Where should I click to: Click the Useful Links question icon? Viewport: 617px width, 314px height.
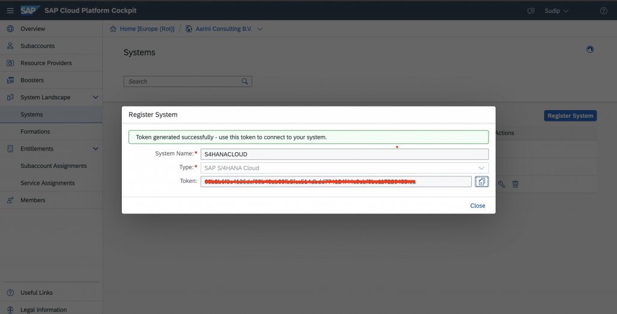tap(10, 292)
